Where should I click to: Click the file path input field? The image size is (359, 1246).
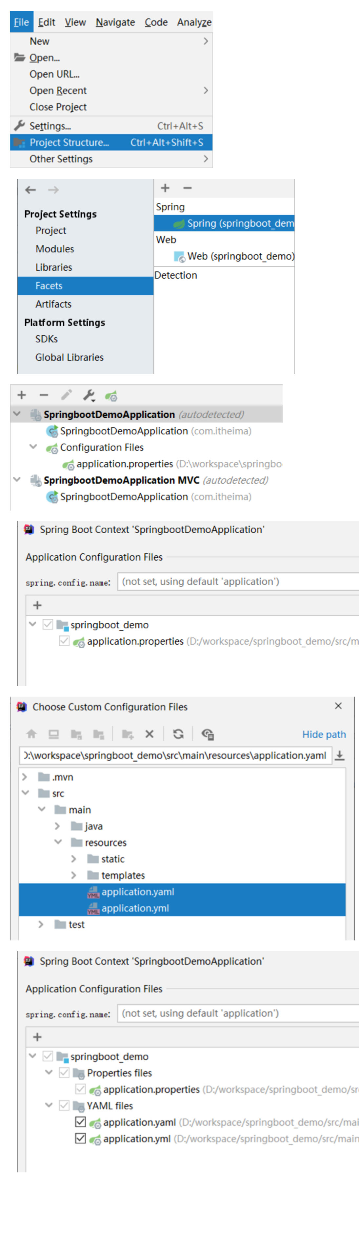tap(176, 755)
